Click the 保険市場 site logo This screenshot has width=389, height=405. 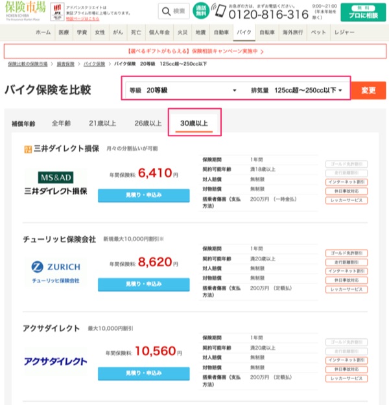click(x=25, y=10)
